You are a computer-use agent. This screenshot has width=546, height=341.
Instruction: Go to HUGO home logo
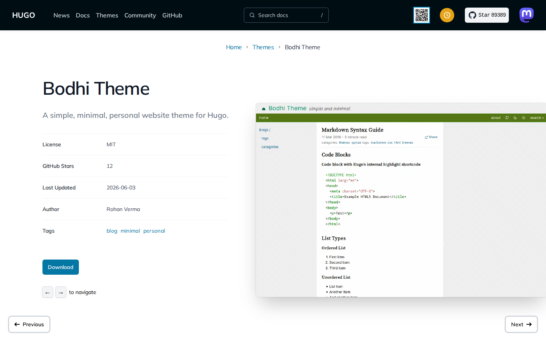[24, 15]
